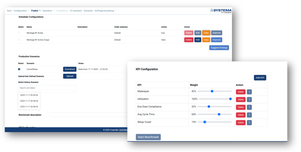Click the SYSTEMA logo in header
Viewport: 301px width, 152px height.
[221, 11]
